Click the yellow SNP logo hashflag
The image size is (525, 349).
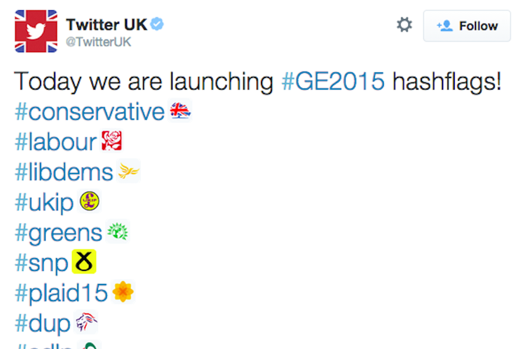84,262
